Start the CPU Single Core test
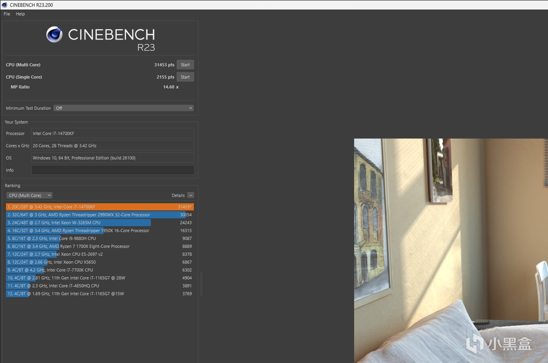The height and width of the screenshot is (363, 548). (185, 77)
